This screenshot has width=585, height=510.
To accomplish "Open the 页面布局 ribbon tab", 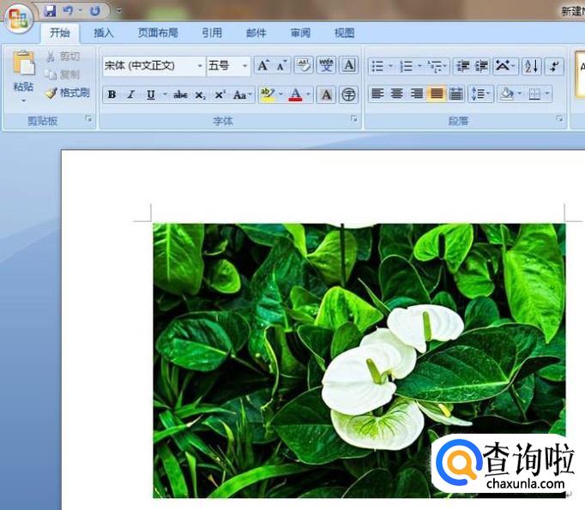I will pos(158,33).
